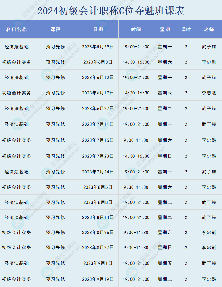Viewport: 222px width, 287px height.
Task: Select the 星期 column header
Action: 165,29
